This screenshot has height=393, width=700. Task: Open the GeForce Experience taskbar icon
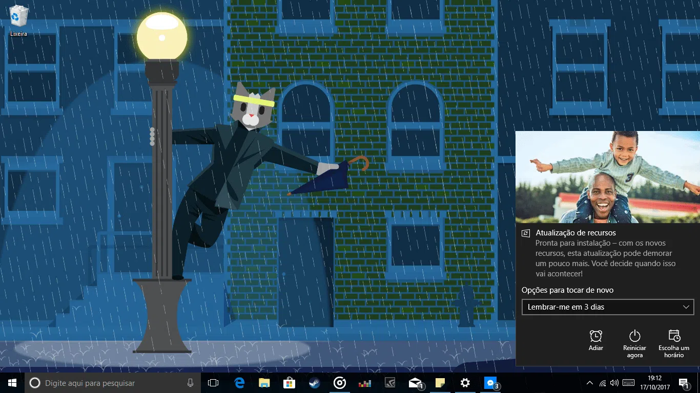[x=390, y=383]
